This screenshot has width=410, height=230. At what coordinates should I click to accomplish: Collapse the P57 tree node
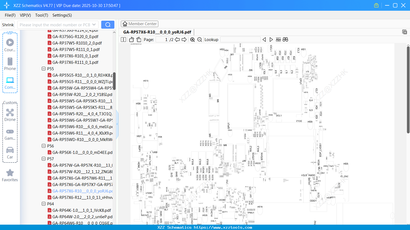click(44, 159)
